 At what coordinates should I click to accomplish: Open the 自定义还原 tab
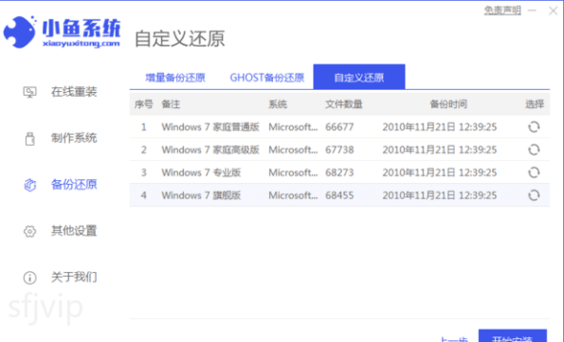(x=359, y=77)
